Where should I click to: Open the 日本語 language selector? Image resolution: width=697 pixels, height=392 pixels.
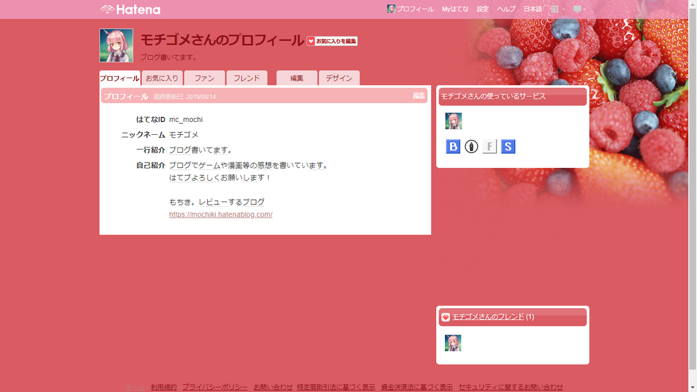click(533, 9)
